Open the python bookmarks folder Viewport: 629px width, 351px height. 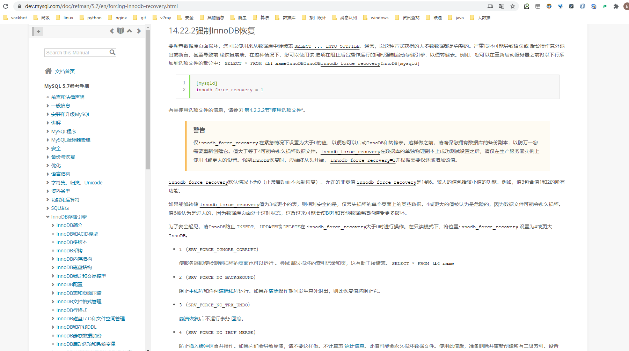94,17
